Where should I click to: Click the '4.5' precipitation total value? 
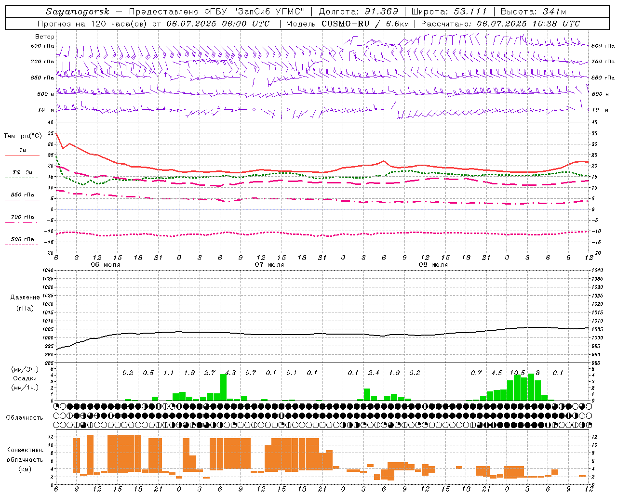point(496,373)
